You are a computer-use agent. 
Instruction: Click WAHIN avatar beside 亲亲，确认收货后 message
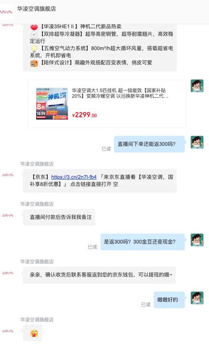pos(8,273)
